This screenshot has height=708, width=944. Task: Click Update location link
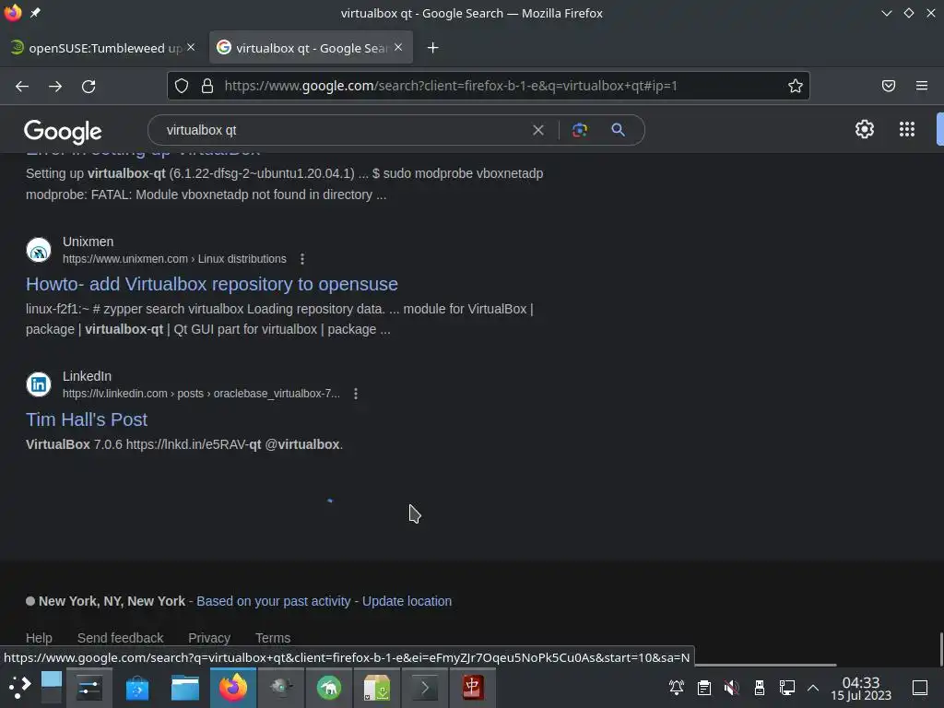407,601
